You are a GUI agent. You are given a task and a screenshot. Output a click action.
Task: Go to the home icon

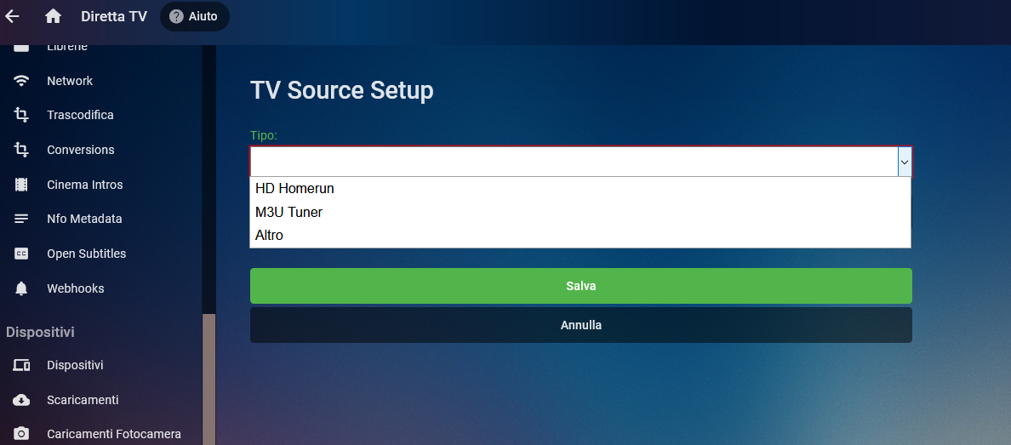tap(54, 16)
